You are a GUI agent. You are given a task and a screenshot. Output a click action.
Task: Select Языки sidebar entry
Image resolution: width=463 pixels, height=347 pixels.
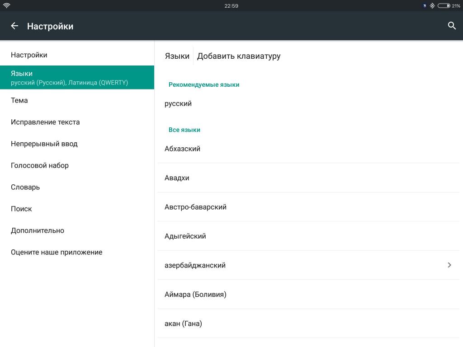coord(77,77)
